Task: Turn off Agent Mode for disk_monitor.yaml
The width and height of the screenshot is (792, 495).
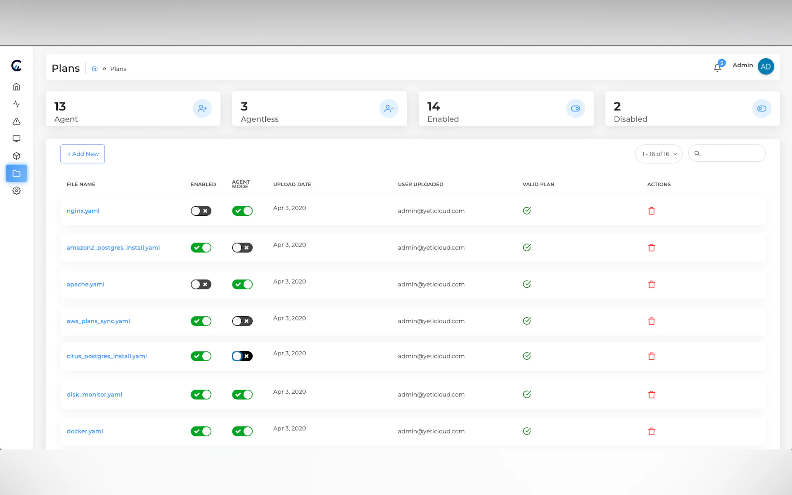Action: coord(242,395)
